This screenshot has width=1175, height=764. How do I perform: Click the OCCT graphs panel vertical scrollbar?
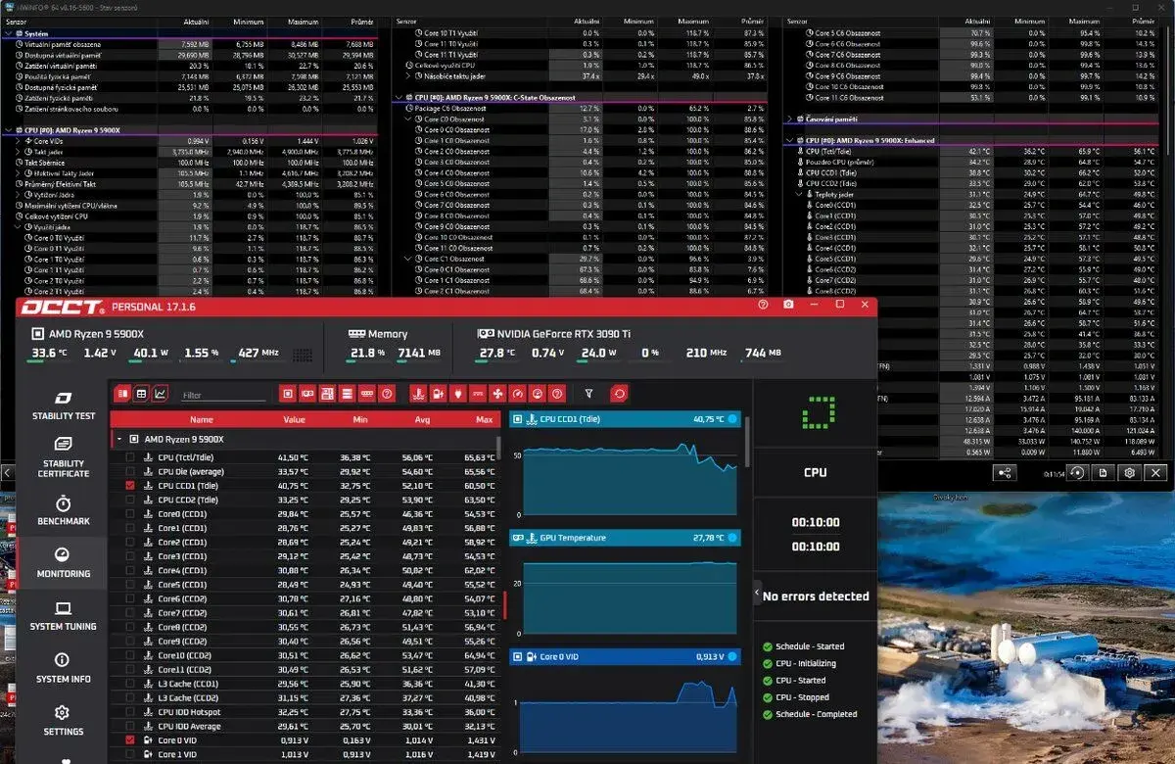coord(747,443)
